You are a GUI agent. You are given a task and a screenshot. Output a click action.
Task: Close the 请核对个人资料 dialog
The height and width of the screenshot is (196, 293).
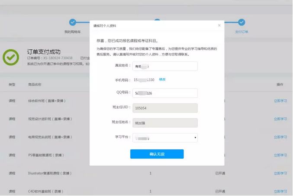click(x=219, y=26)
